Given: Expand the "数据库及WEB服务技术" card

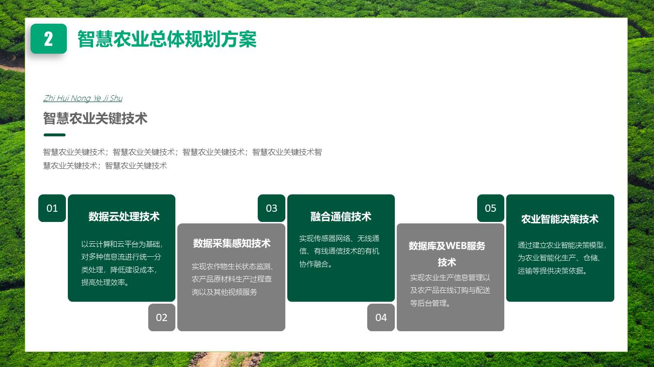Looking at the screenshot, I should pos(451,277).
